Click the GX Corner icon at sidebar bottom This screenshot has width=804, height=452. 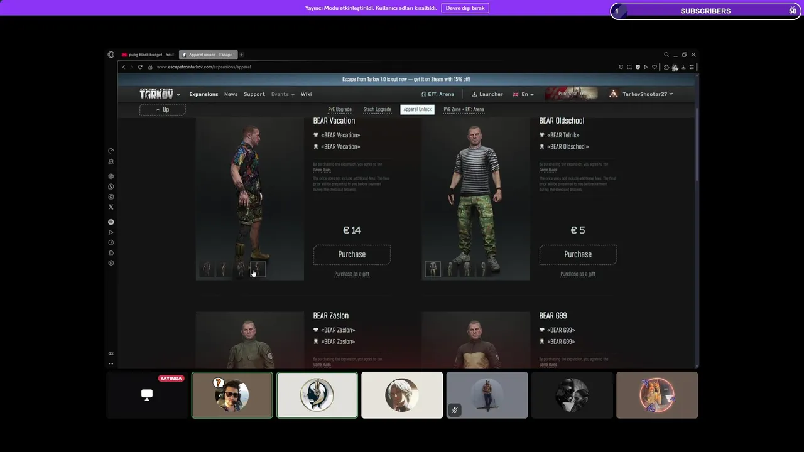click(x=111, y=353)
